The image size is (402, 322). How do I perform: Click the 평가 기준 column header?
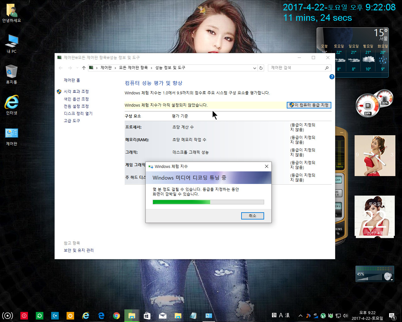180,116
